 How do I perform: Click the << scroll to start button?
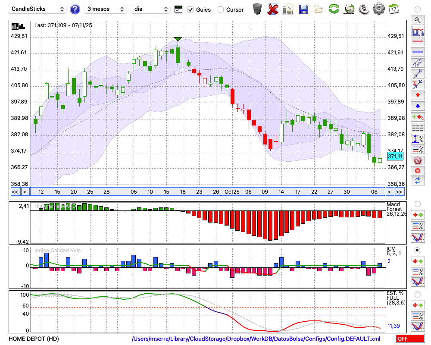[x=15, y=192]
